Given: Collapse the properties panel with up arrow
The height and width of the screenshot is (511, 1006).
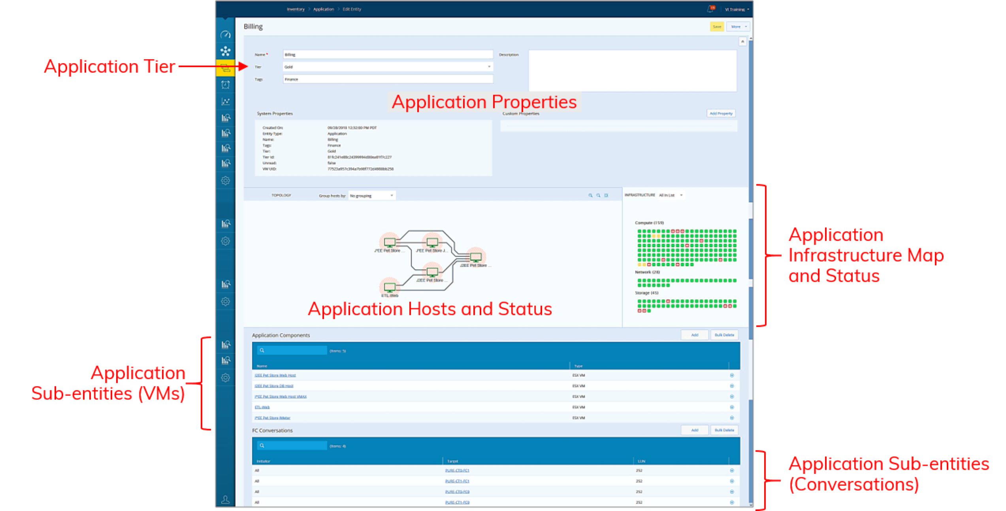Looking at the screenshot, I should (742, 41).
